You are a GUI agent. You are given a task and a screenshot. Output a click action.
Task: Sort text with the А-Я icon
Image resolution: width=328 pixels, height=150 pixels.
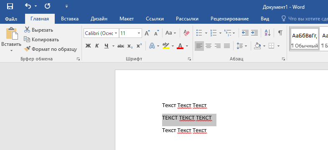click(x=267, y=33)
